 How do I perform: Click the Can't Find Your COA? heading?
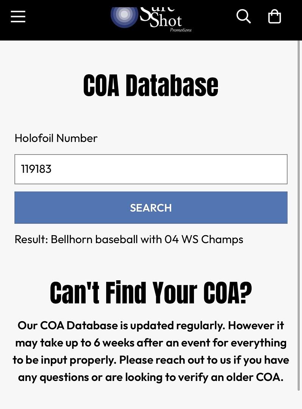point(150,293)
